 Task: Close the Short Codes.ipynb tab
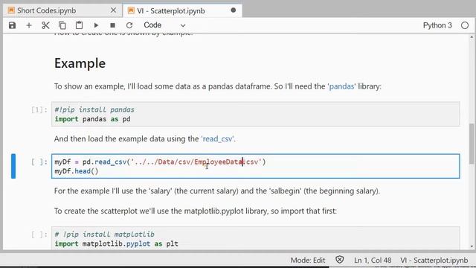pyautogui.click(x=113, y=10)
